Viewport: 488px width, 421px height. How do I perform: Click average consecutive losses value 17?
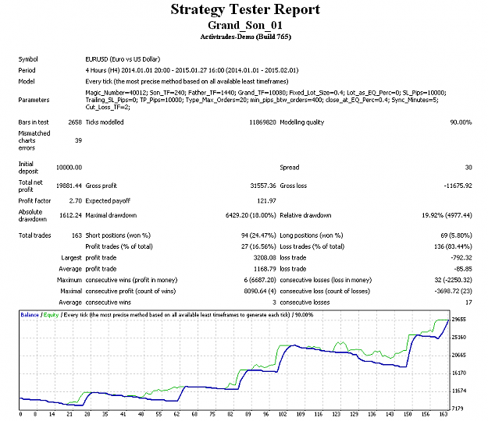tap(468, 302)
